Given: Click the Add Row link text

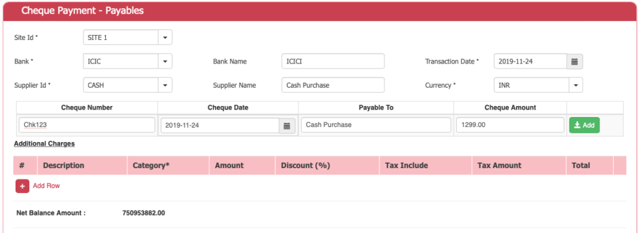Looking at the screenshot, I should (x=46, y=186).
